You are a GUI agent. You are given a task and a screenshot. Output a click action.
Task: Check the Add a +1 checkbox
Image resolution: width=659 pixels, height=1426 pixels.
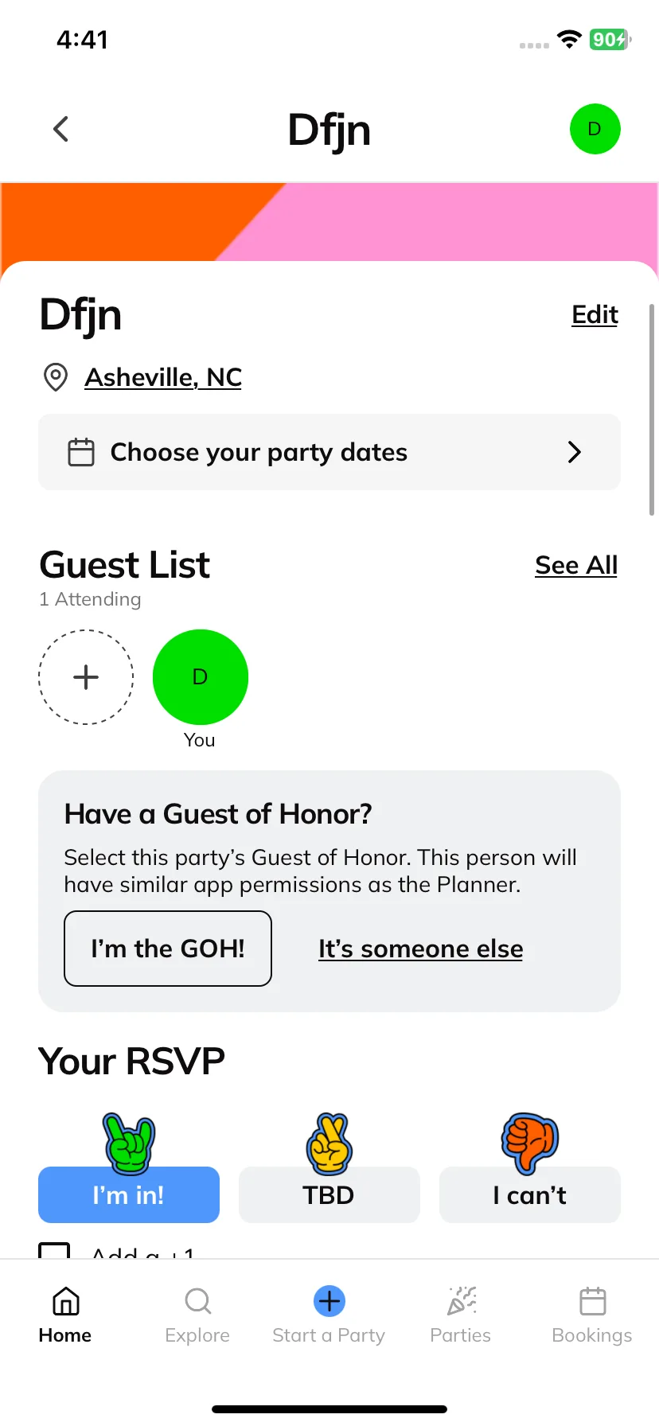pyautogui.click(x=55, y=1250)
